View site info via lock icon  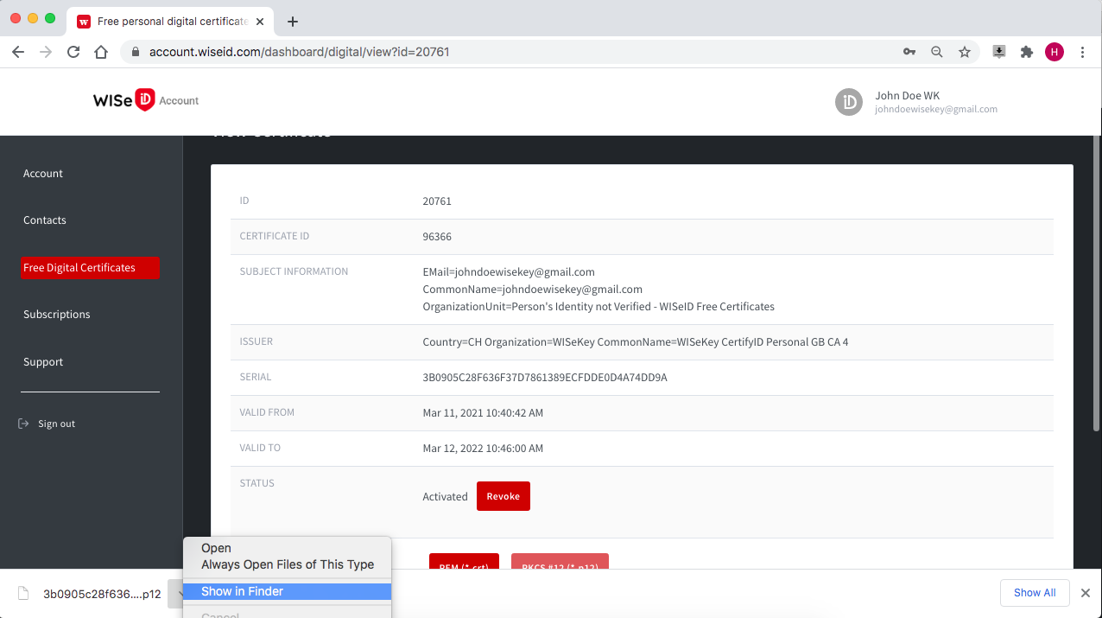point(135,52)
